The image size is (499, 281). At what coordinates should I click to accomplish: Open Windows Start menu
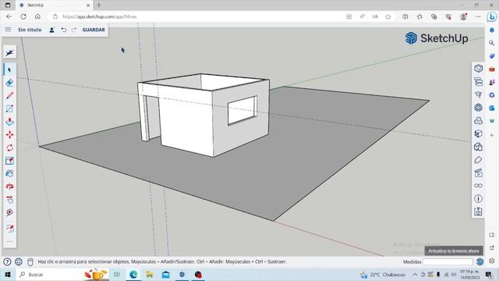[8, 275]
